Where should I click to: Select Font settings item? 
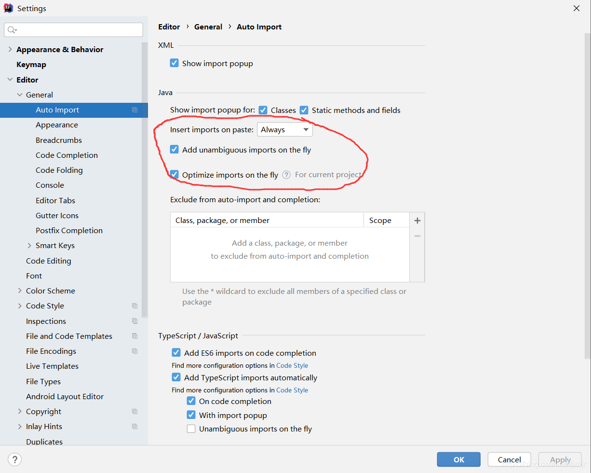pos(34,276)
